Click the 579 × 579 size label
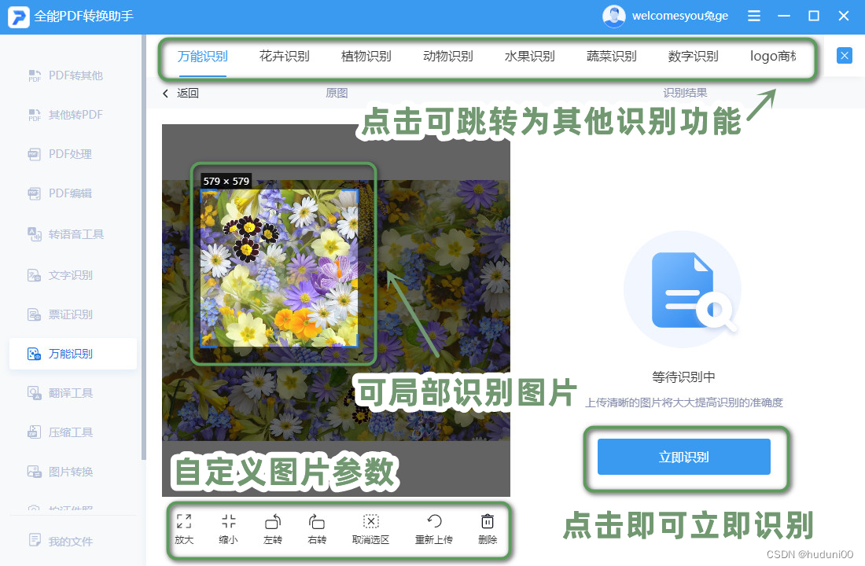This screenshot has width=865, height=566. point(226,181)
